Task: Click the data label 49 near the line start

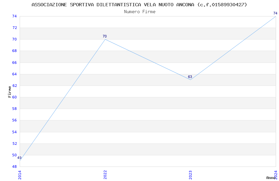Action: tap(19, 158)
